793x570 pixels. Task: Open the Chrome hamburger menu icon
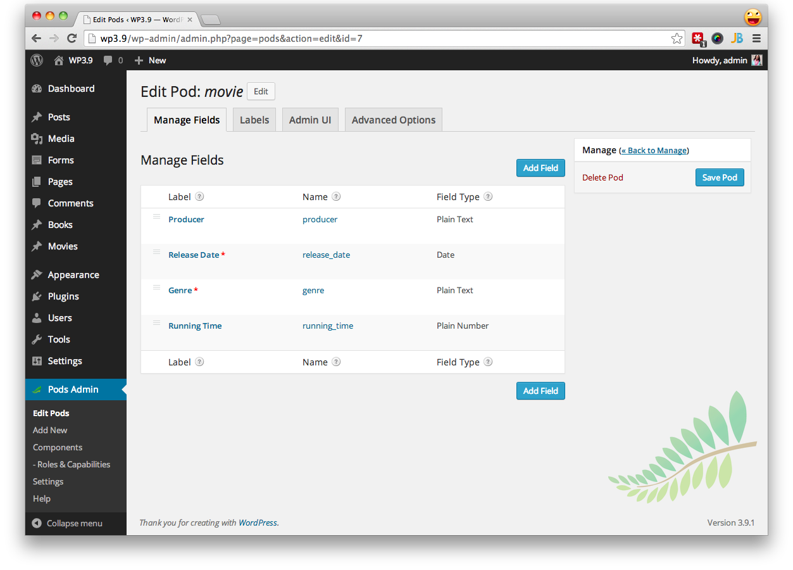[756, 38]
